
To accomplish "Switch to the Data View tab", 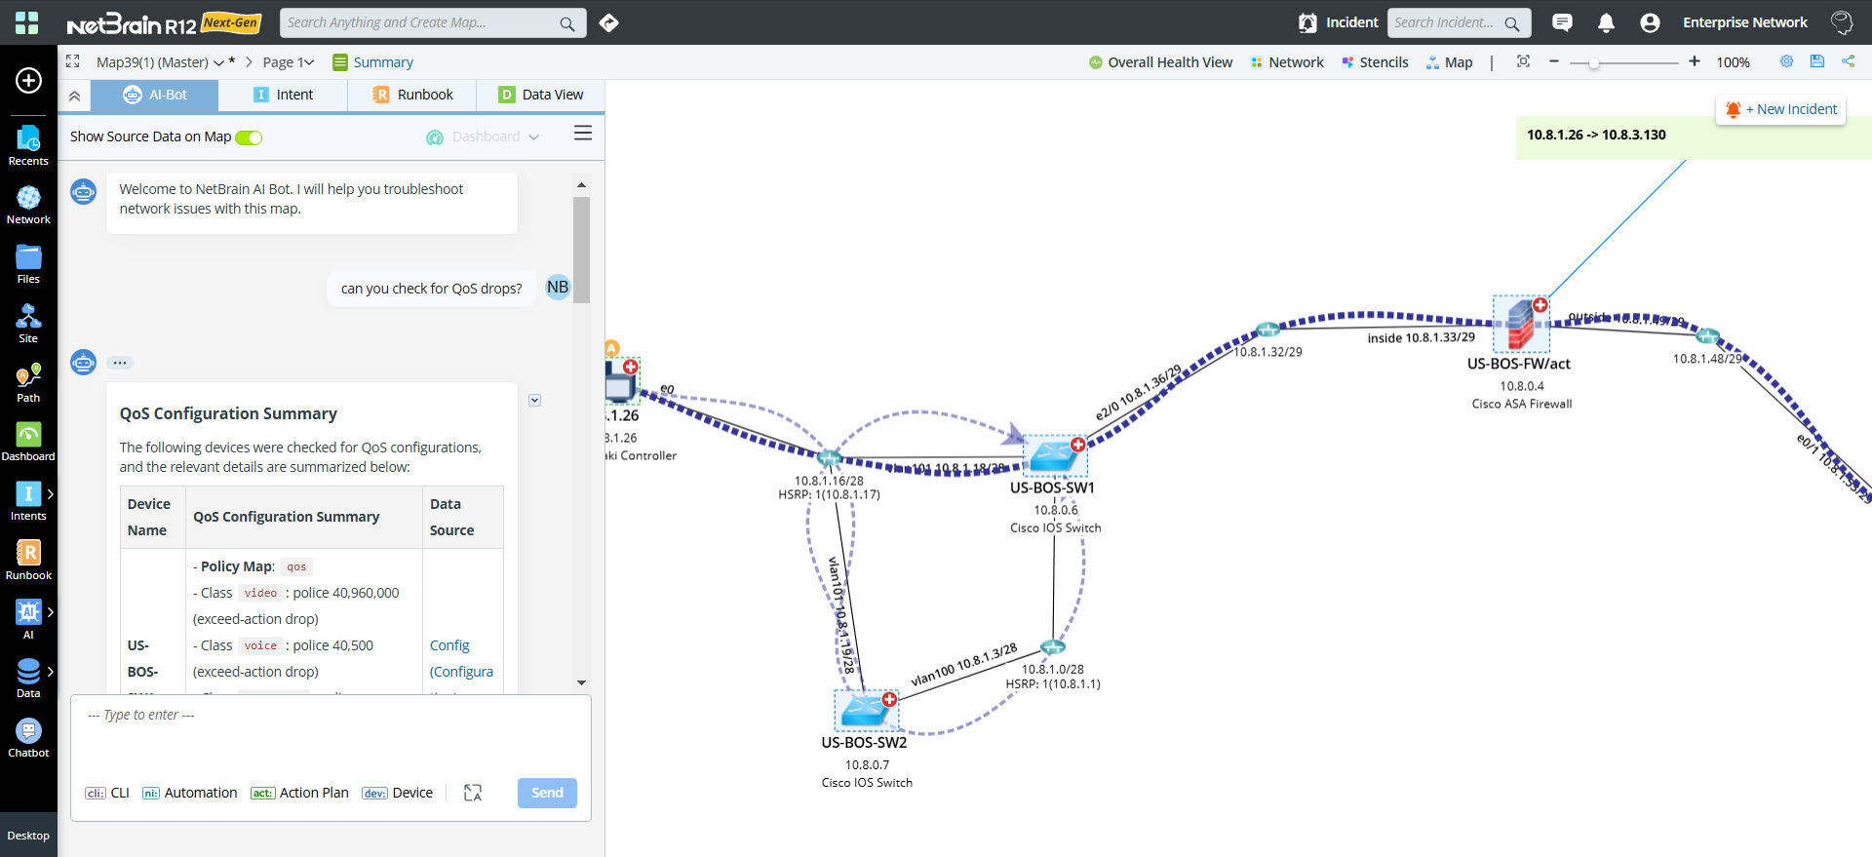I will coord(541,95).
